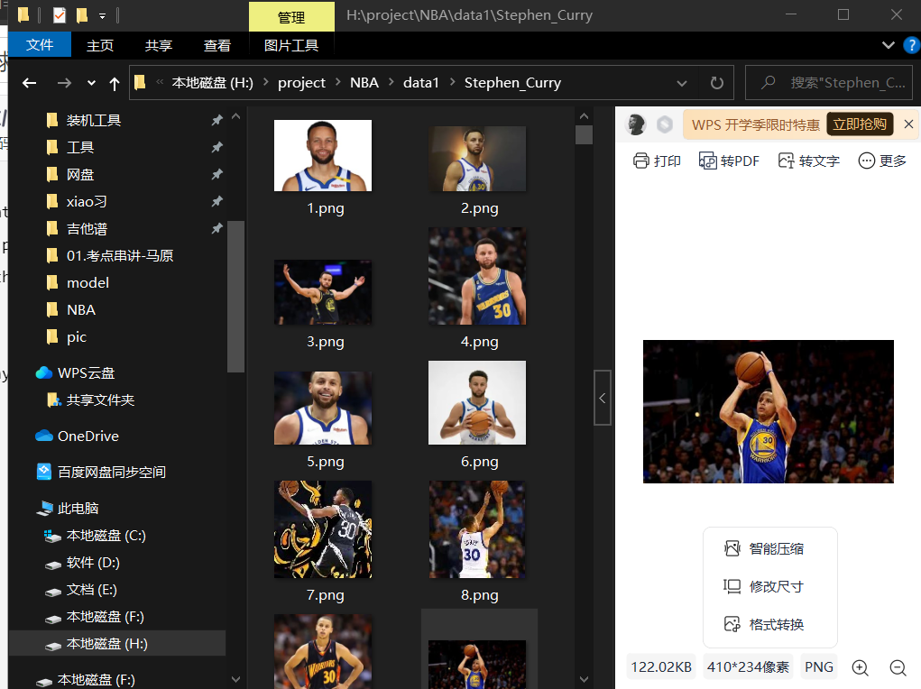Open 本地磁盘 (C:) drive

(x=106, y=535)
